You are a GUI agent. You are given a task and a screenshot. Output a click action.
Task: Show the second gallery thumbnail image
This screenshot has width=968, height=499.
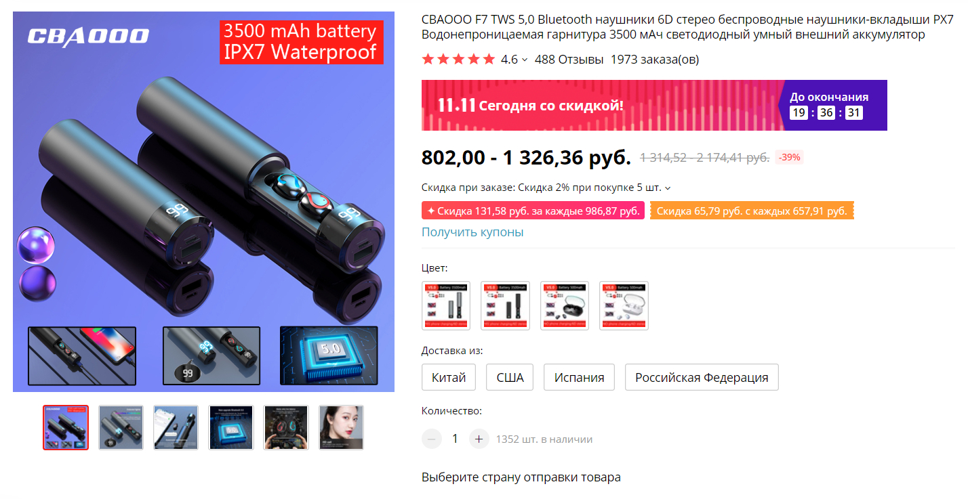tap(121, 427)
